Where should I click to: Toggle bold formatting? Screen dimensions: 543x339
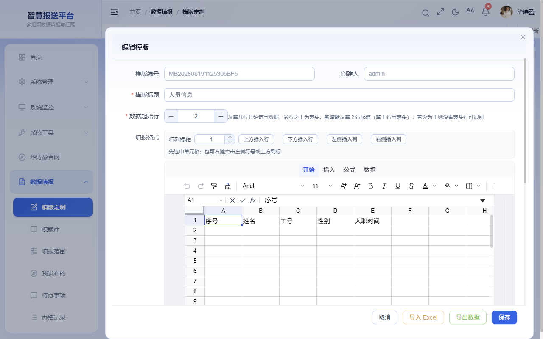pyautogui.click(x=371, y=186)
